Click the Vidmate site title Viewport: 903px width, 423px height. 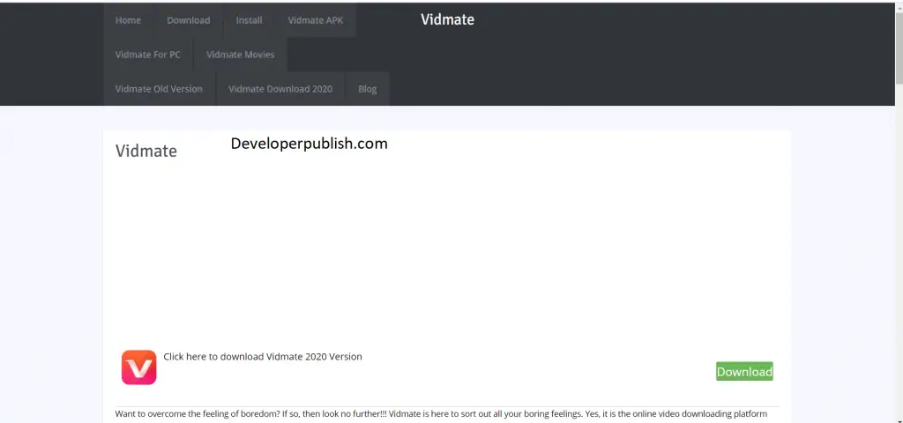click(447, 19)
